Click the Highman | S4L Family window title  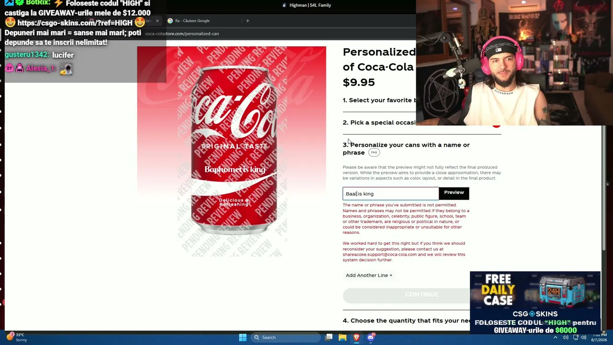coord(310,5)
